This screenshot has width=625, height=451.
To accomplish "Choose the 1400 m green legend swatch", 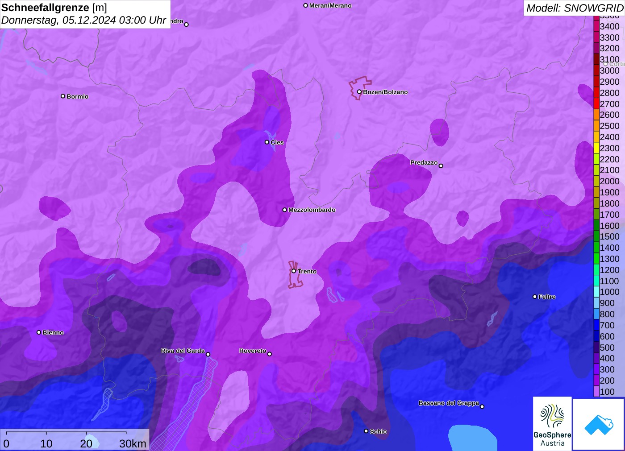I will click(596, 248).
